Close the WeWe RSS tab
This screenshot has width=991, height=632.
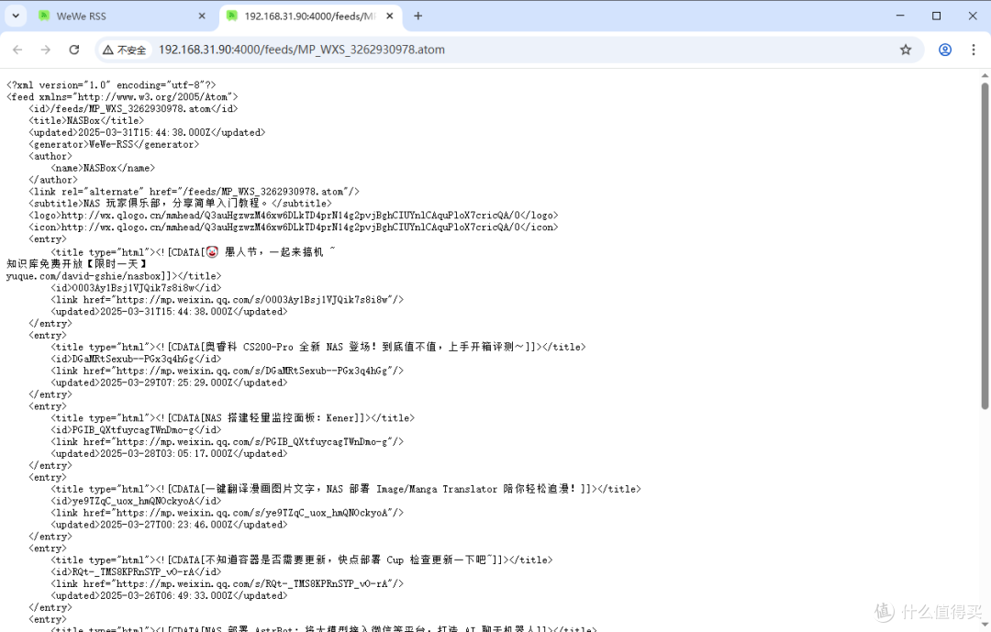[x=201, y=16]
